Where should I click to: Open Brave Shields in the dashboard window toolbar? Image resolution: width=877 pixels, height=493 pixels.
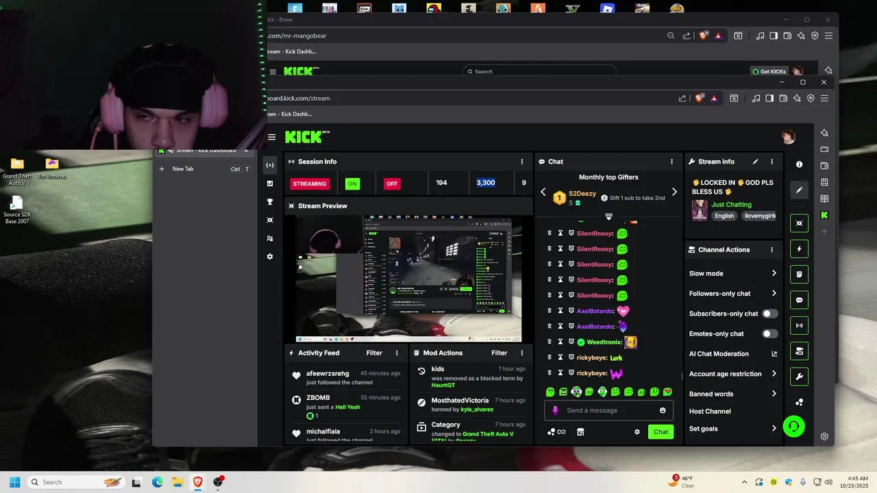point(700,98)
